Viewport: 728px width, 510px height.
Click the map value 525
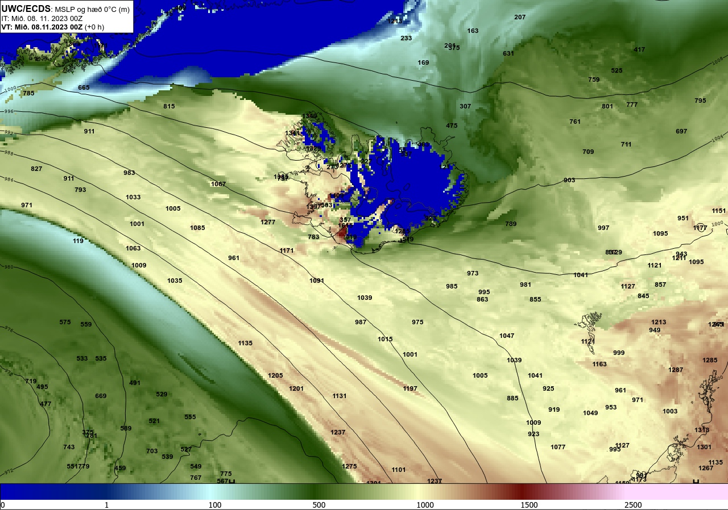point(617,70)
